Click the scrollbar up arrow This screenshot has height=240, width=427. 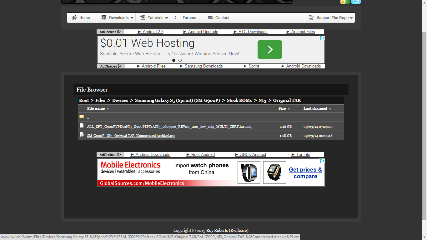point(424,2)
